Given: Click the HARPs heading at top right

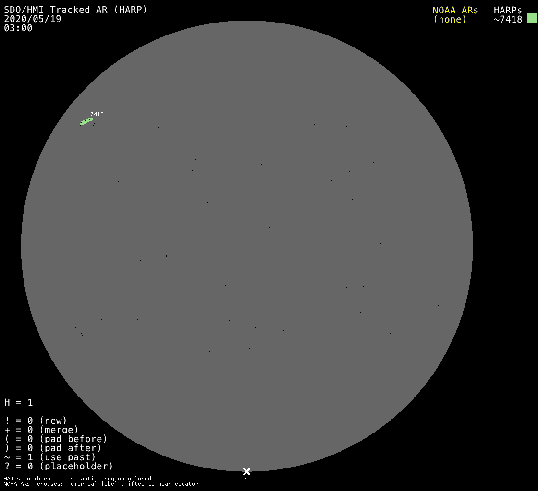Looking at the screenshot, I should [507, 10].
